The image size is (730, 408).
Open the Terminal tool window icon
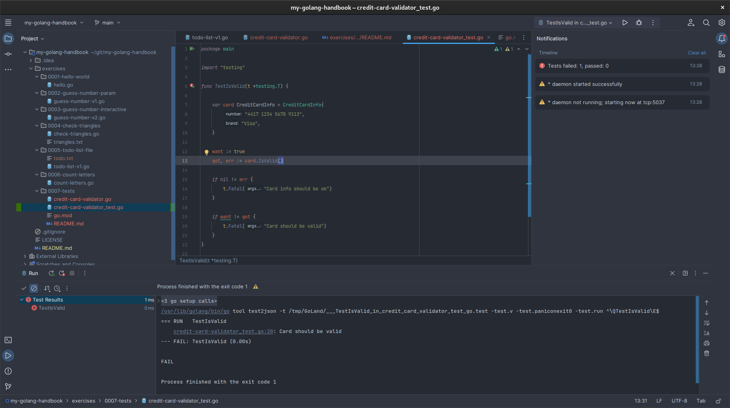tap(8, 340)
